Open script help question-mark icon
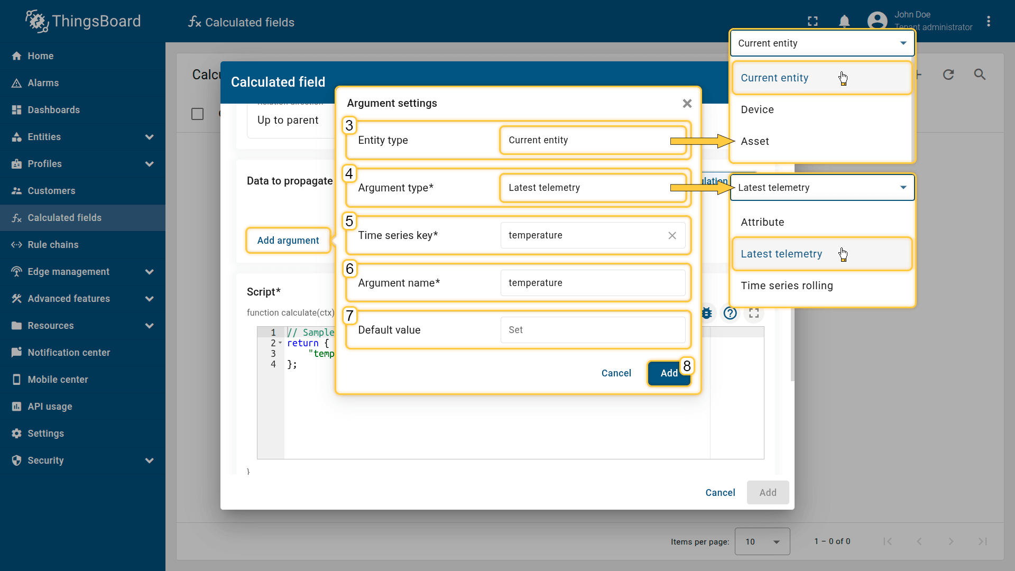The image size is (1015, 571). point(730,313)
